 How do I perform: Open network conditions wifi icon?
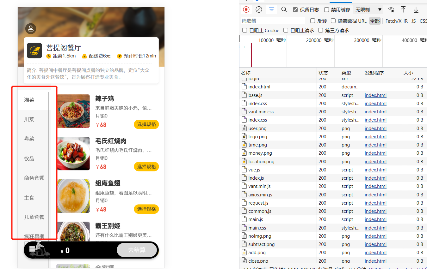391,9
